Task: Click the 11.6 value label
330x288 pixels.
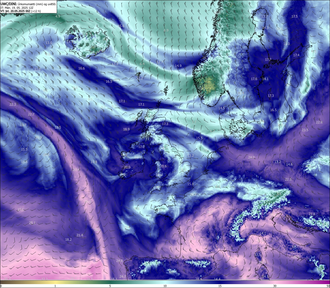Action: (x=24, y=162)
